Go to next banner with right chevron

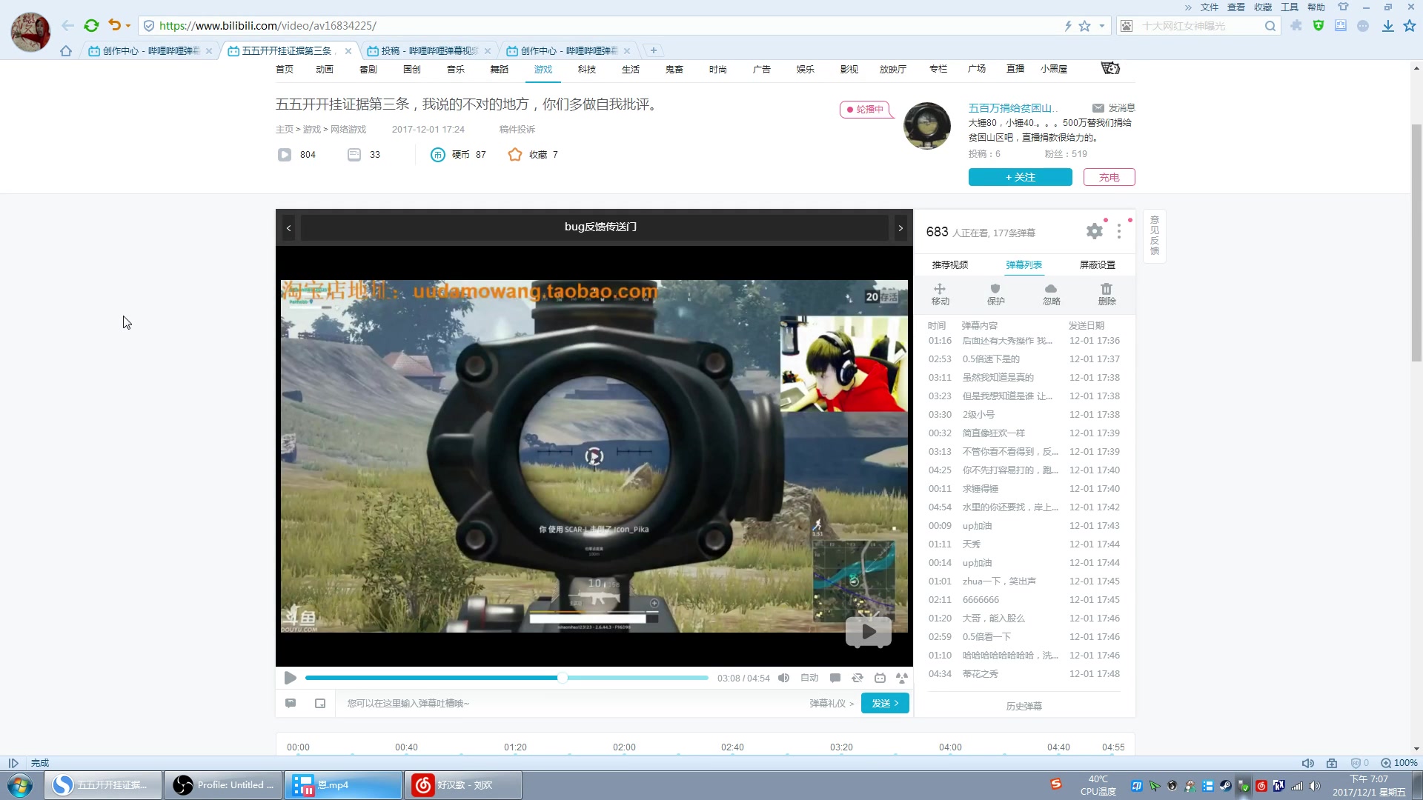[x=900, y=227]
